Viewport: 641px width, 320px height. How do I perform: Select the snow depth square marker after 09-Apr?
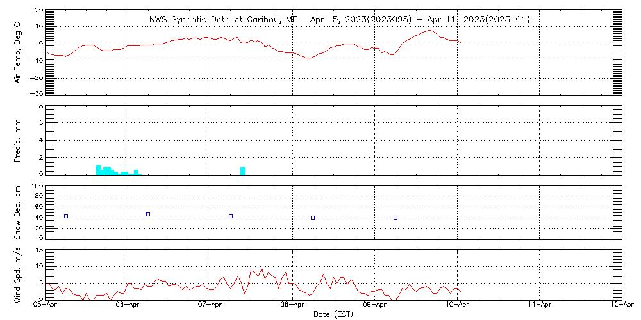coord(395,218)
